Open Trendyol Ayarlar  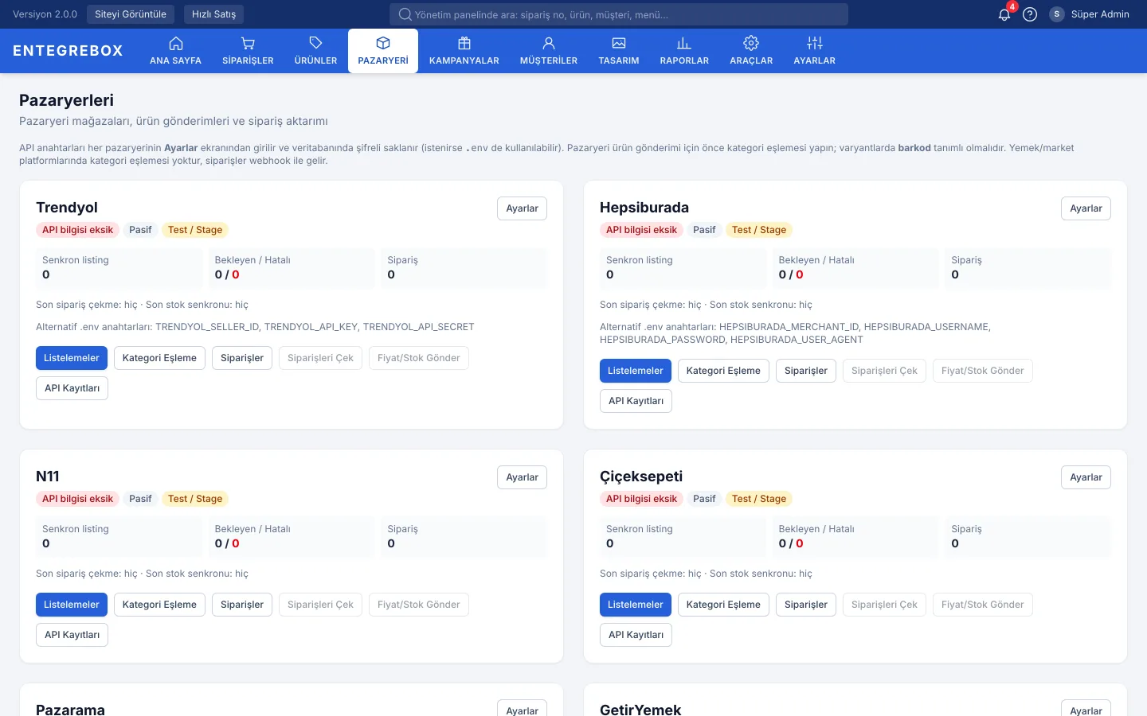[523, 208]
